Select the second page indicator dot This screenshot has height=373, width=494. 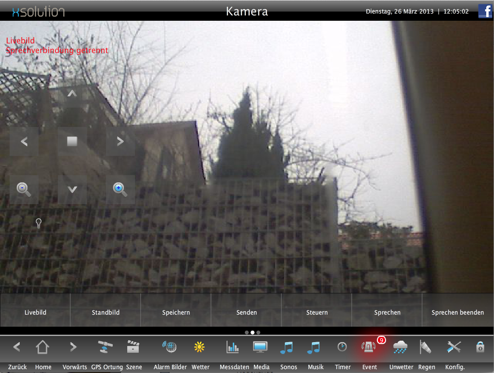252,332
